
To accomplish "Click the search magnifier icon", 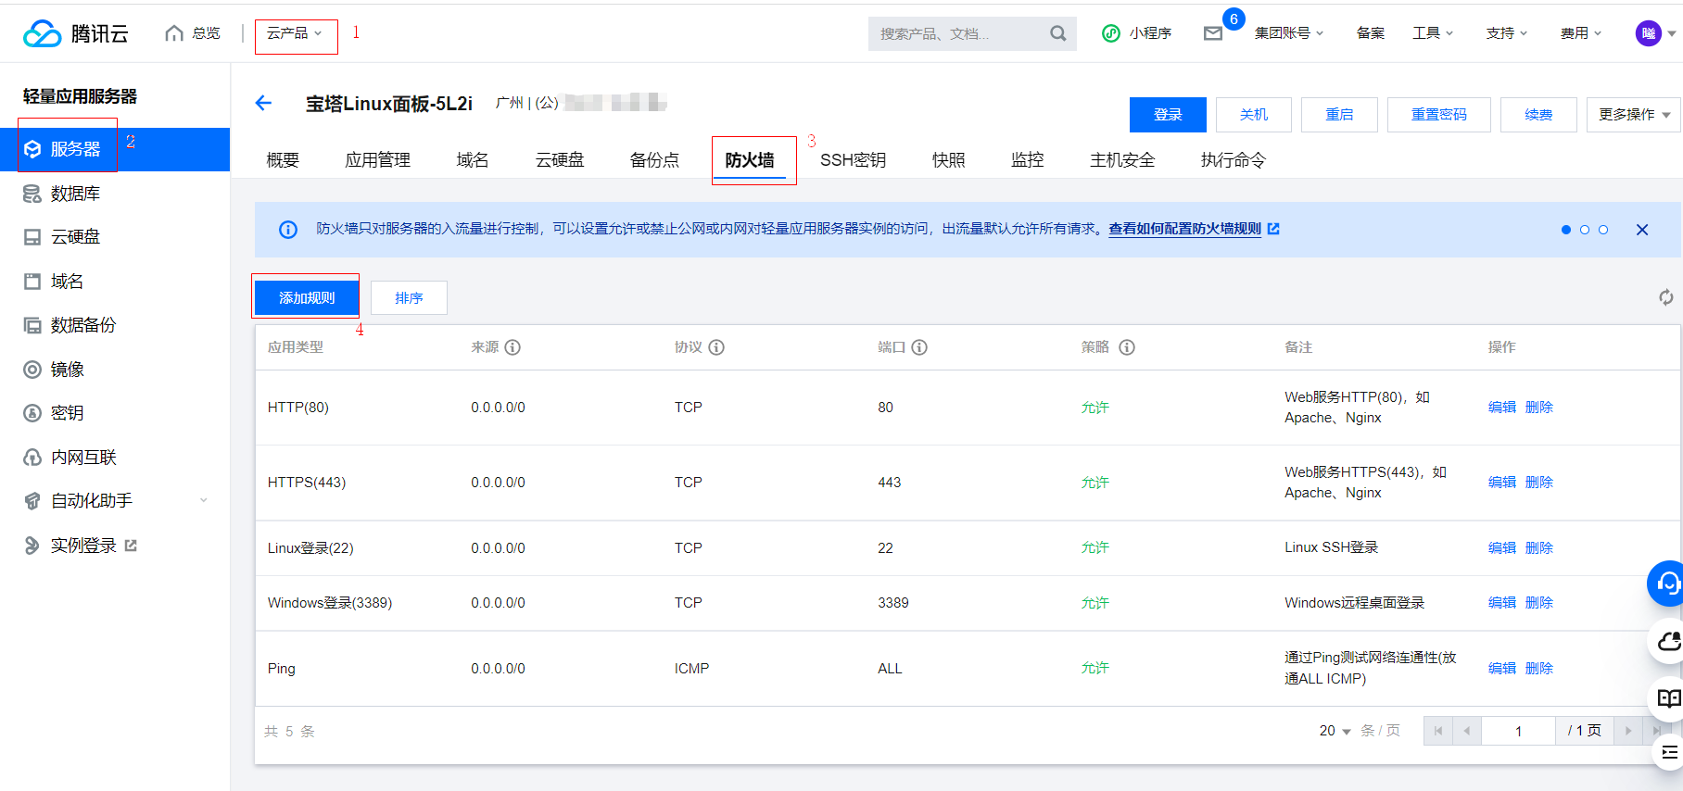I will (1058, 33).
